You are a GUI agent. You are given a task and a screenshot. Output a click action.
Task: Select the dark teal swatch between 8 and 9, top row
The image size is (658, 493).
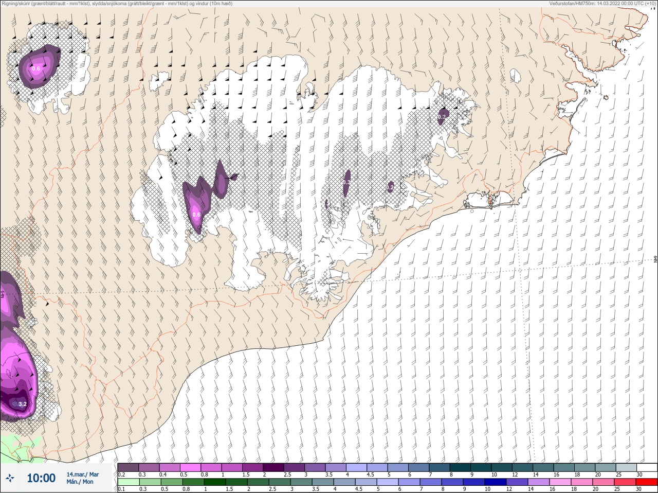460,467
